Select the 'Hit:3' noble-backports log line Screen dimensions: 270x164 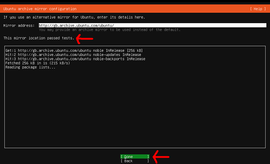pos(75,59)
